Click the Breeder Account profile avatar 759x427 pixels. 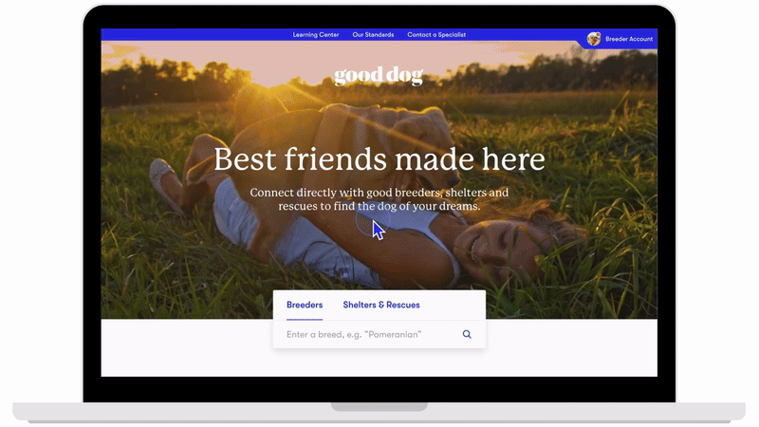point(594,39)
